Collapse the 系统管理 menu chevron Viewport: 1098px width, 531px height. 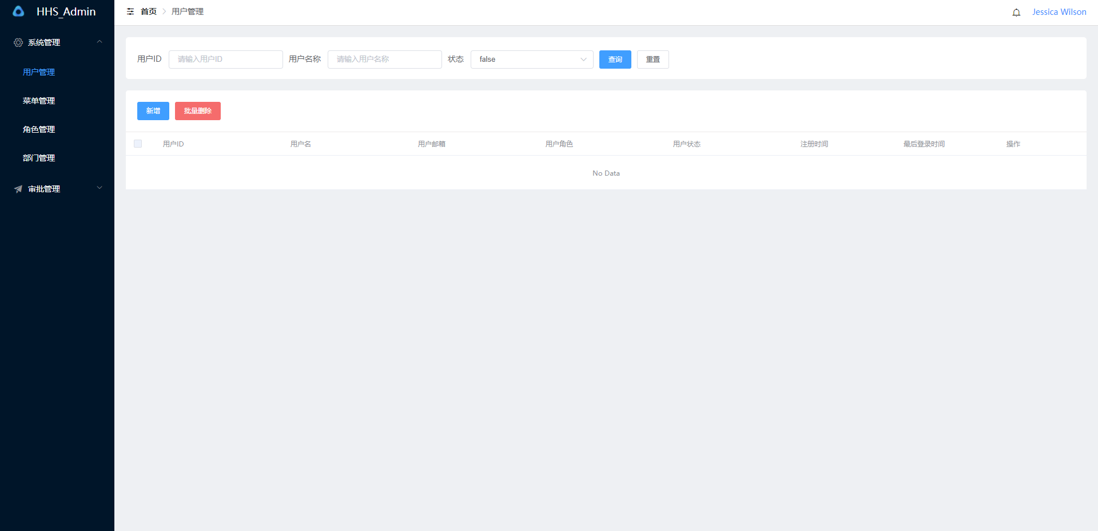tap(100, 42)
